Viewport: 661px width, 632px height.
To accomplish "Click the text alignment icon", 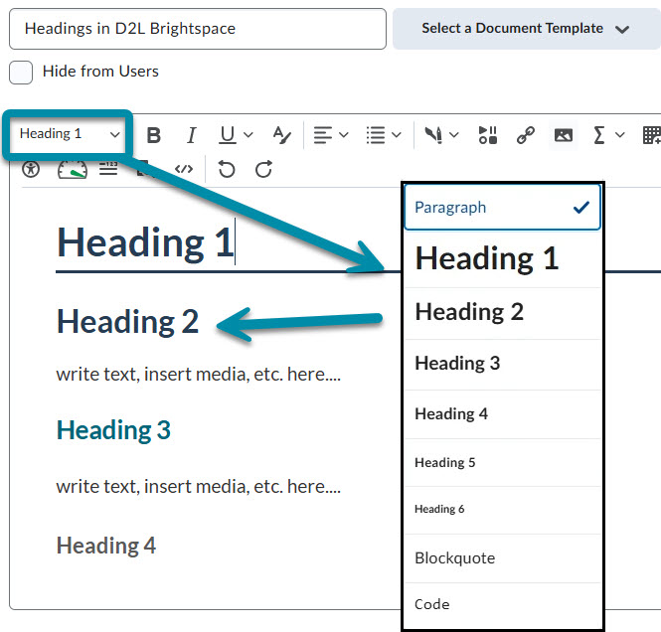I will tap(323, 135).
